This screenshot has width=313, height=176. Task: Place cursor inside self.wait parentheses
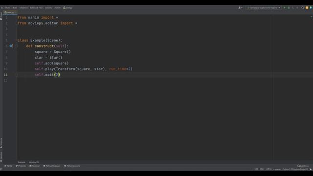click(57, 75)
